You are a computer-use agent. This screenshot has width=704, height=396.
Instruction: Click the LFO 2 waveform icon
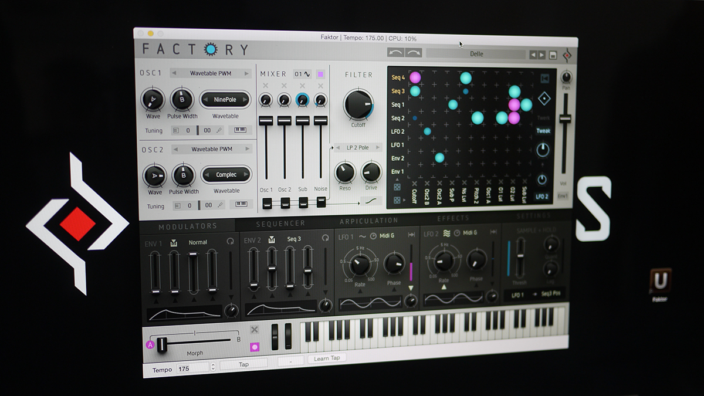[x=446, y=233]
